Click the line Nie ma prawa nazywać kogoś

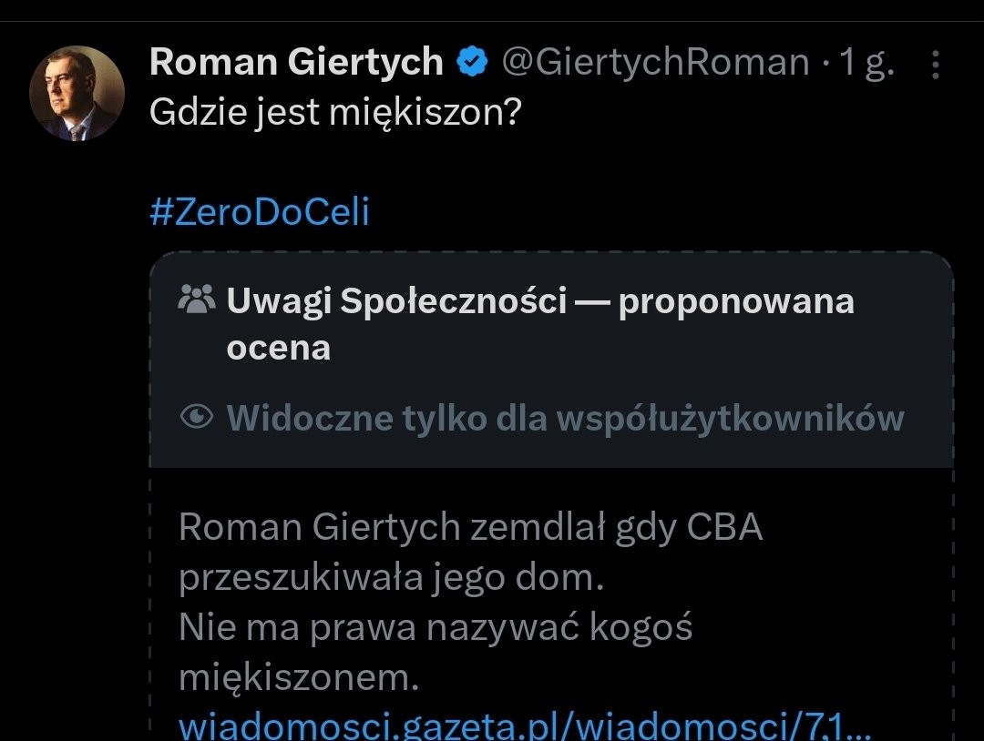click(x=436, y=627)
